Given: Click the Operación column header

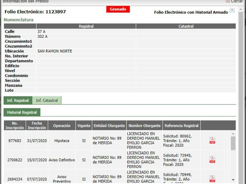Looking at the screenshot, I should 62,126.
